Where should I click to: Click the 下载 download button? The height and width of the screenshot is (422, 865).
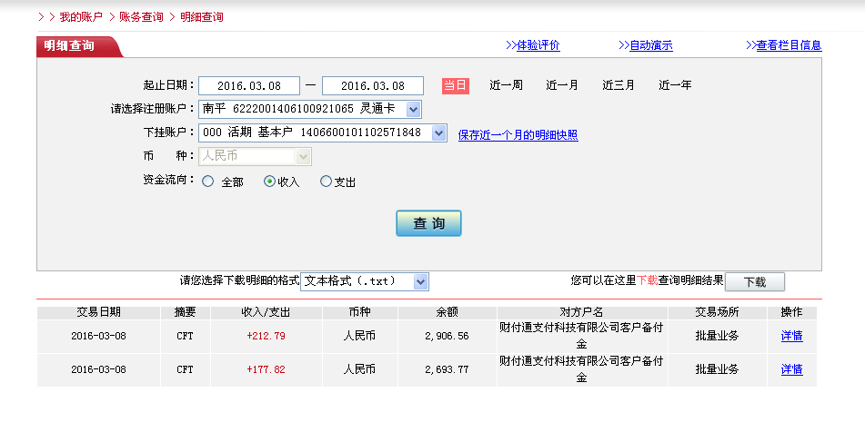[754, 282]
